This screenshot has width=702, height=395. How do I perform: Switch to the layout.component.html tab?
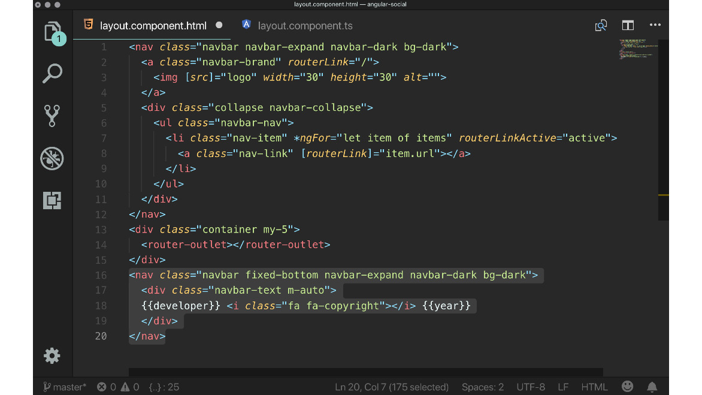point(153,26)
